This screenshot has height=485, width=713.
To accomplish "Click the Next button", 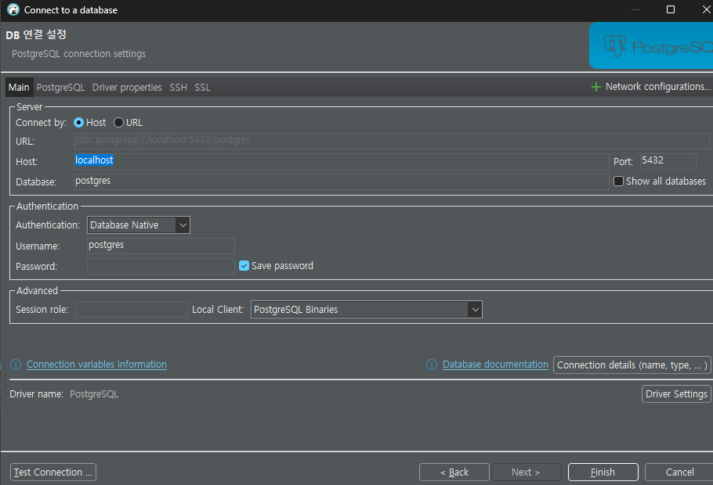I will pyautogui.click(x=526, y=472).
